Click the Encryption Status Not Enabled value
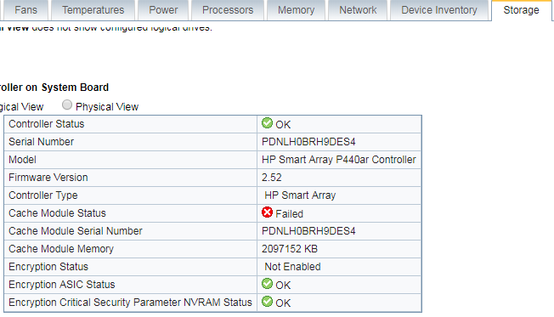Viewport: 554px width, 317px height. pos(292,267)
